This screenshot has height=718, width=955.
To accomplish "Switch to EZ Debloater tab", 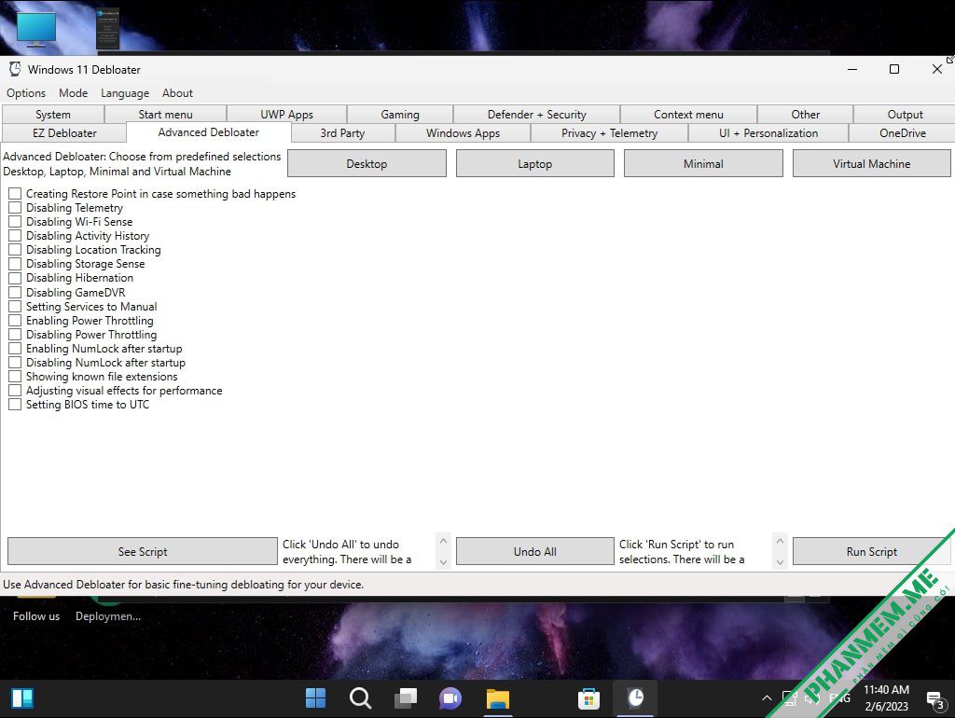I will (64, 133).
